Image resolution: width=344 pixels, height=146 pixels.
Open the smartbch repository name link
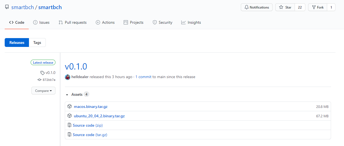point(50,7)
